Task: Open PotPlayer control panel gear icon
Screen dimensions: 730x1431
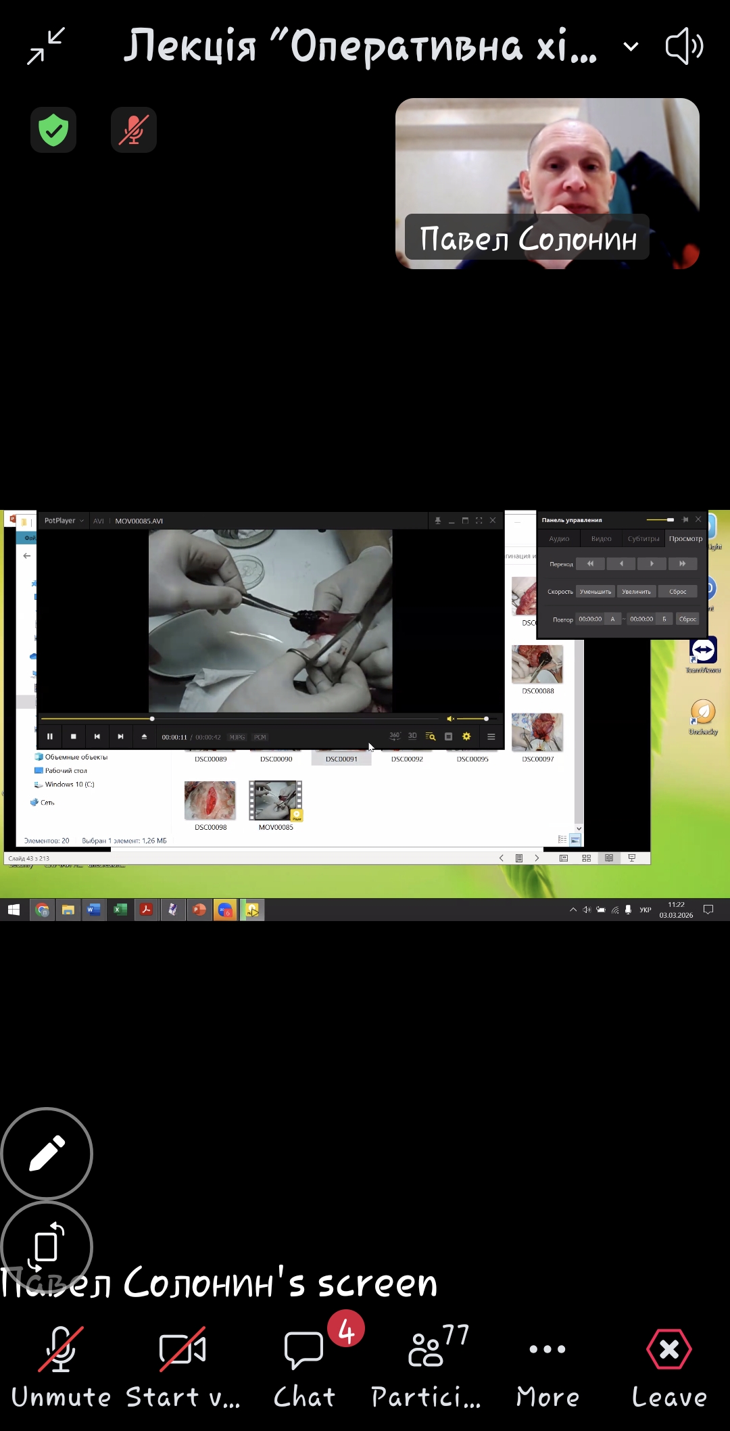Action: coord(466,736)
